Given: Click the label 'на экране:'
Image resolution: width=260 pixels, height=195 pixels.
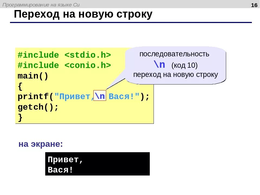Looking at the screenshot, I should (41, 144).
